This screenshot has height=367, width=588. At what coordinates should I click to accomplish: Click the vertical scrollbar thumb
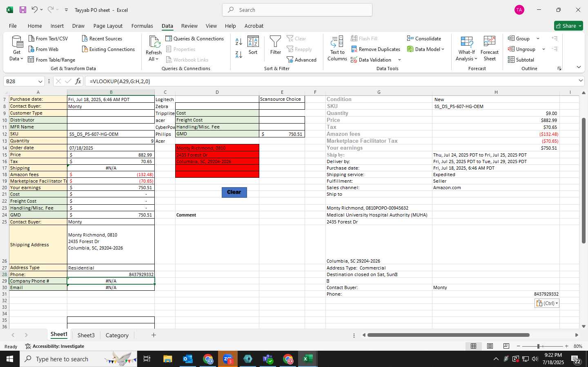click(584, 180)
